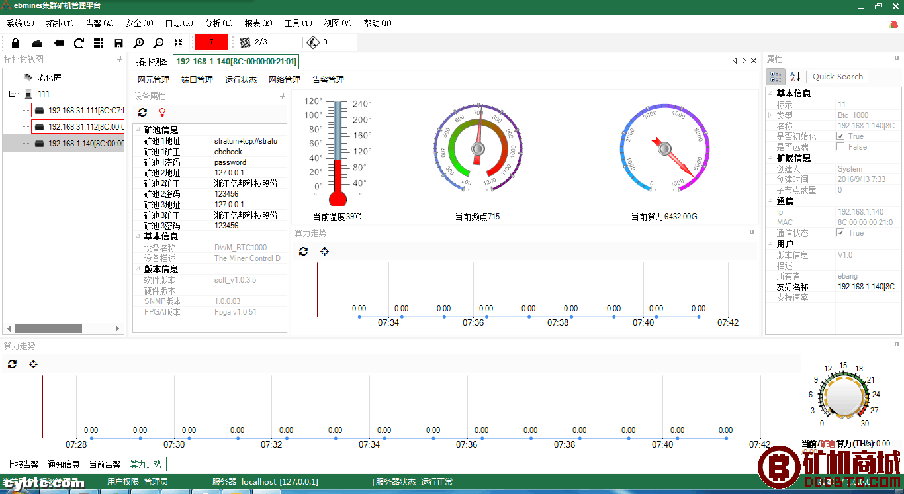This screenshot has height=494, width=904.
Task: Click the lock icon in the toolbar
Action: pos(15,43)
